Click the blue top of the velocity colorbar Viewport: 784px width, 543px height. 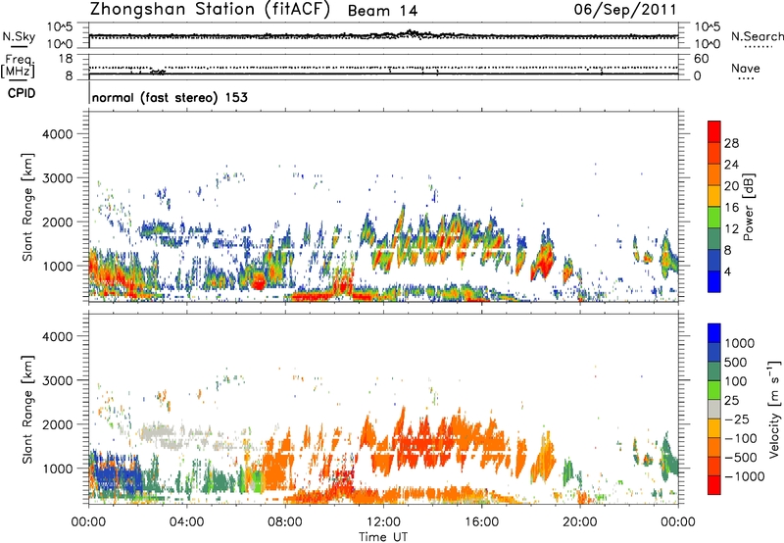[x=714, y=333]
